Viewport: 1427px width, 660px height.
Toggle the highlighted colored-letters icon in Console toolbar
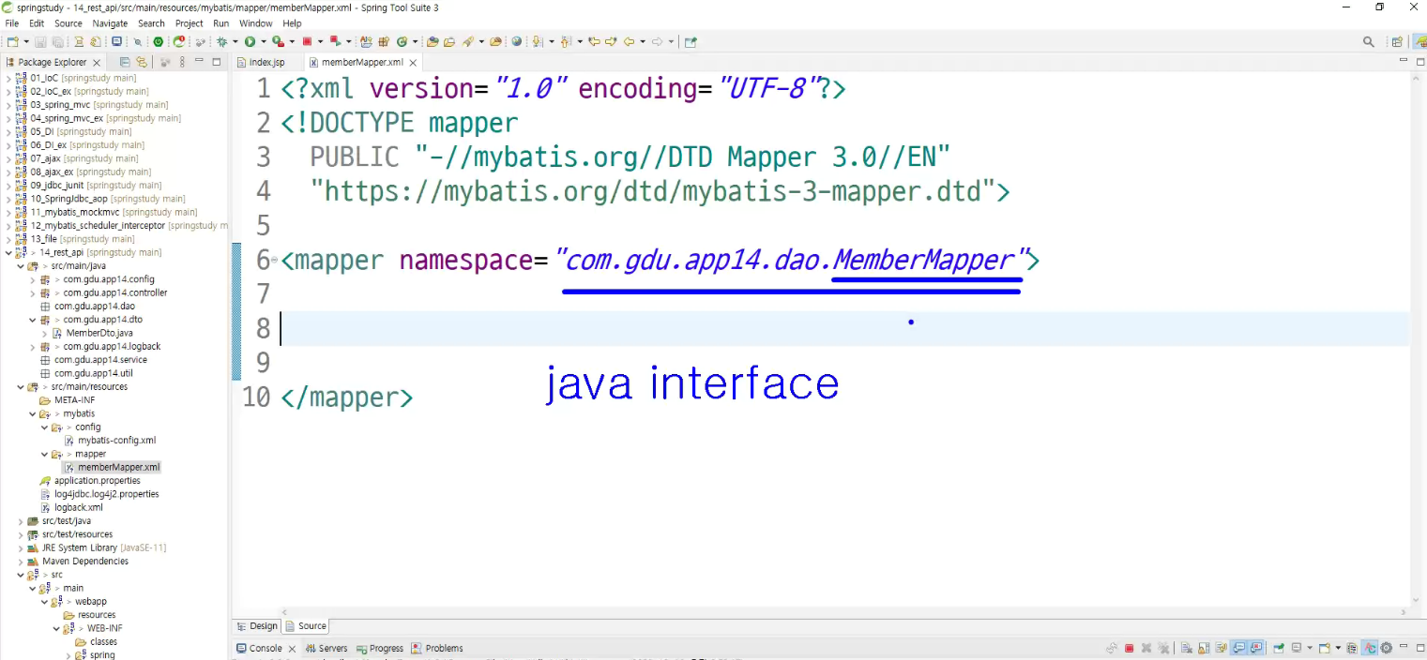point(1370,648)
